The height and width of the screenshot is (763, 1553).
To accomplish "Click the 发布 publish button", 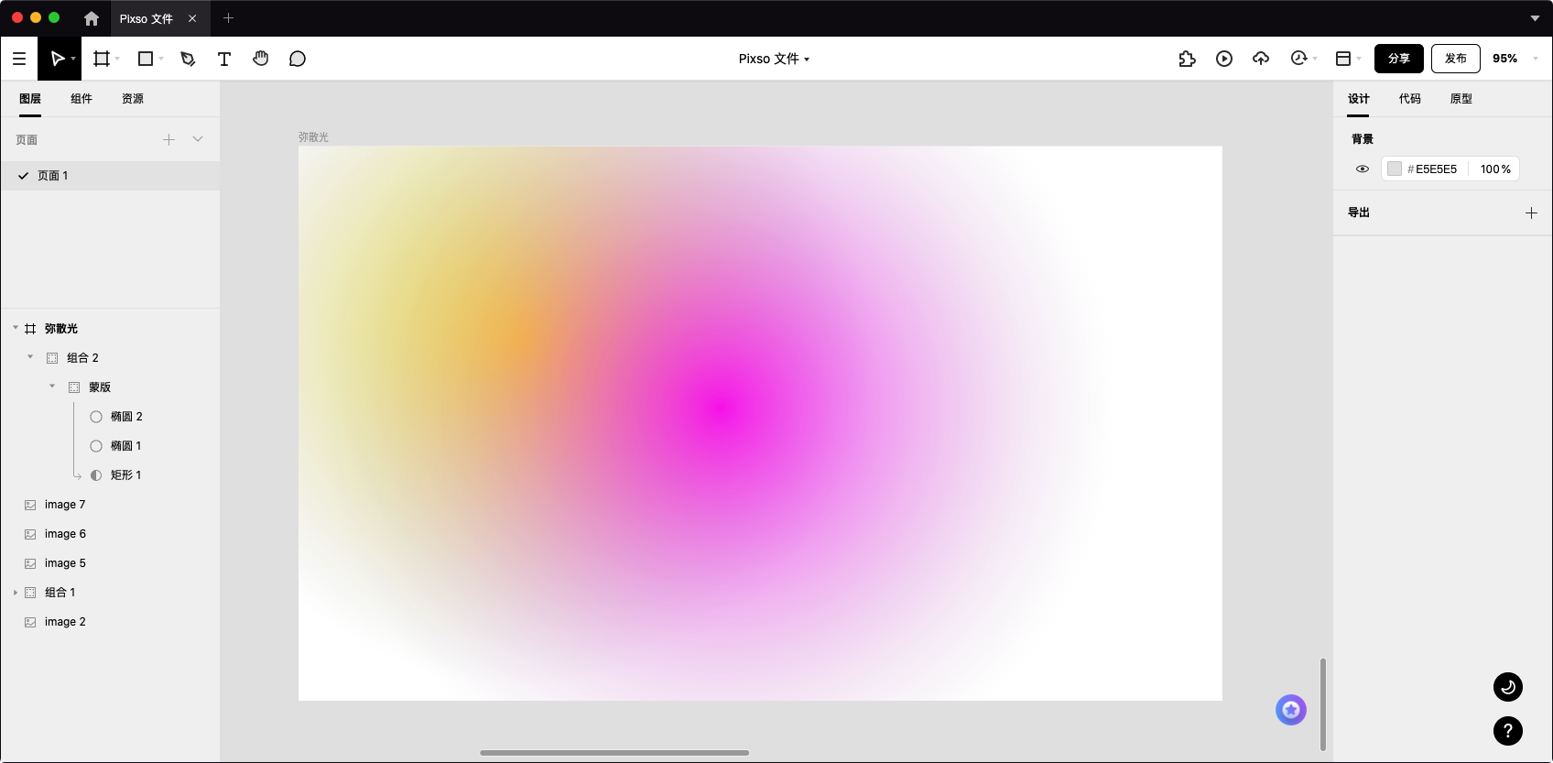I will [x=1456, y=59].
